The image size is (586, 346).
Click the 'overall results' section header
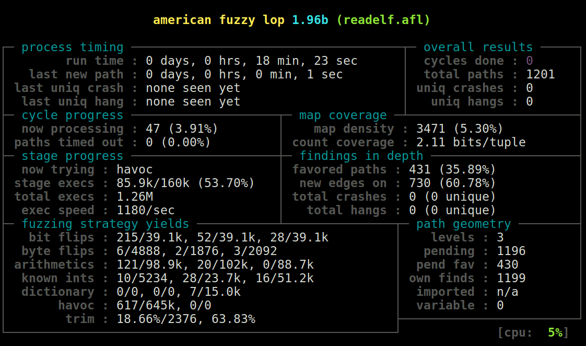[x=478, y=48]
